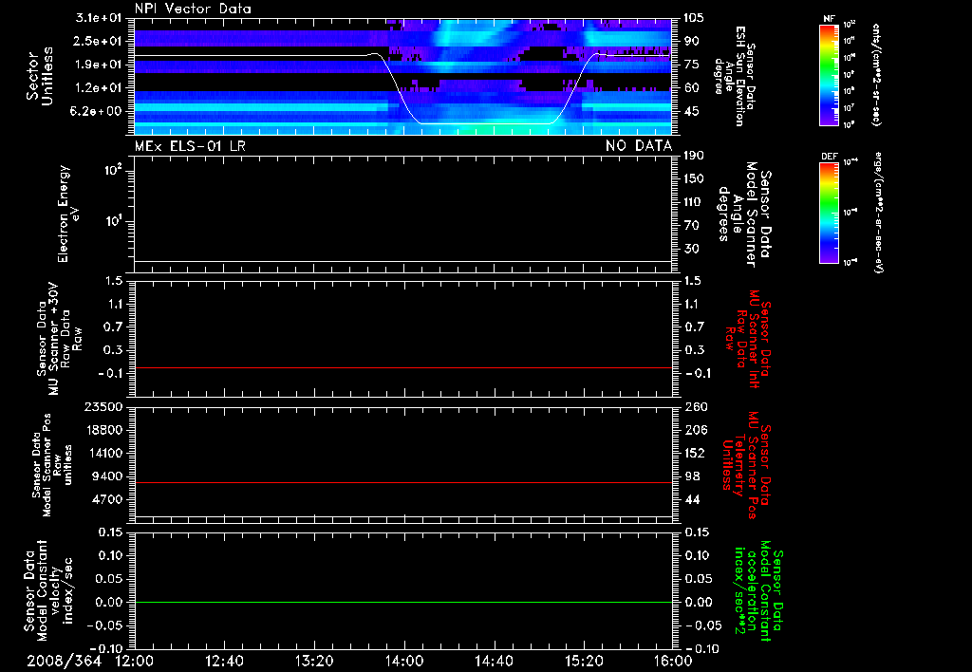Screen dimensions: 972x672
Task: Select the 14:00 time axis label
Action: point(403,661)
